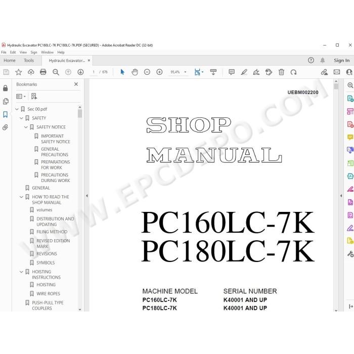Click the scrolling mode icon
354x354 pixels.
tap(213, 72)
